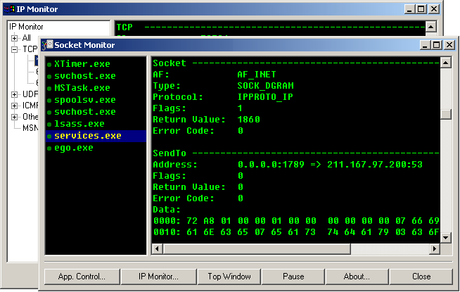Select the IP Monitor root tree item
The width and height of the screenshot is (460, 292).
[26, 27]
